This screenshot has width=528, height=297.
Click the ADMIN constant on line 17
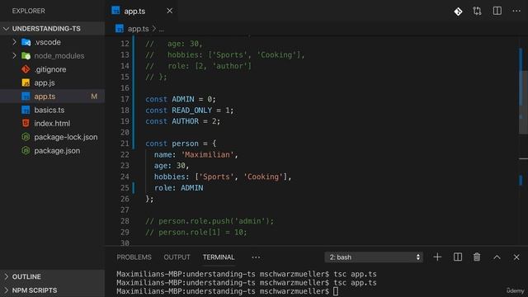[183, 99]
